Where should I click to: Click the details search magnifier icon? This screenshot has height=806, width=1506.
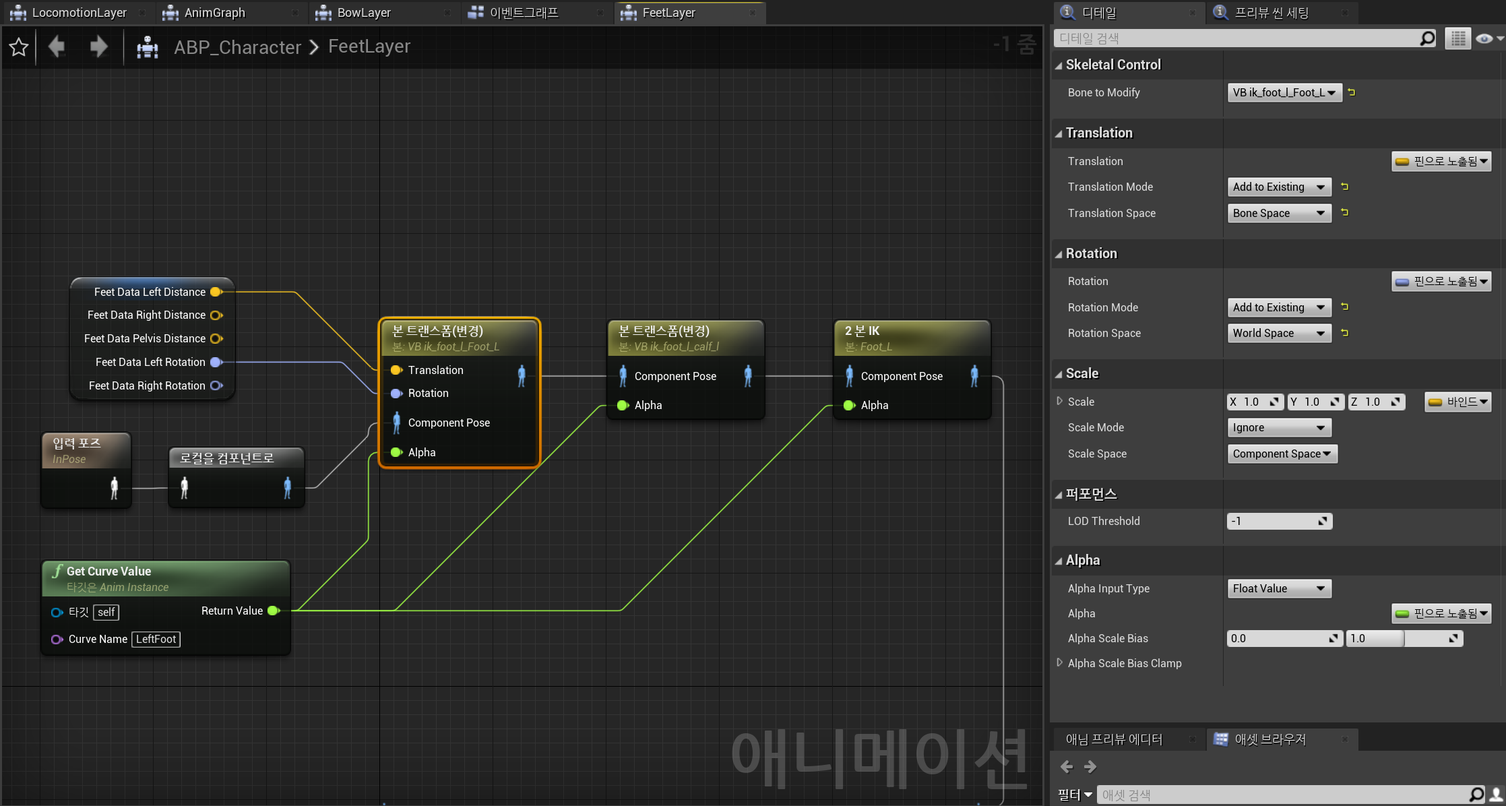pyautogui.click(x=1426, y=38)
